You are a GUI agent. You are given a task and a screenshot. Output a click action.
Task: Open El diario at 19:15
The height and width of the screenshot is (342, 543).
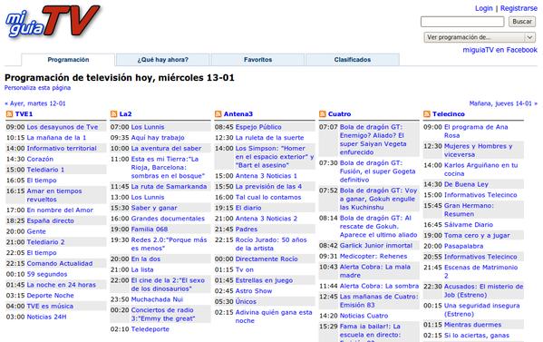point(248,208)
